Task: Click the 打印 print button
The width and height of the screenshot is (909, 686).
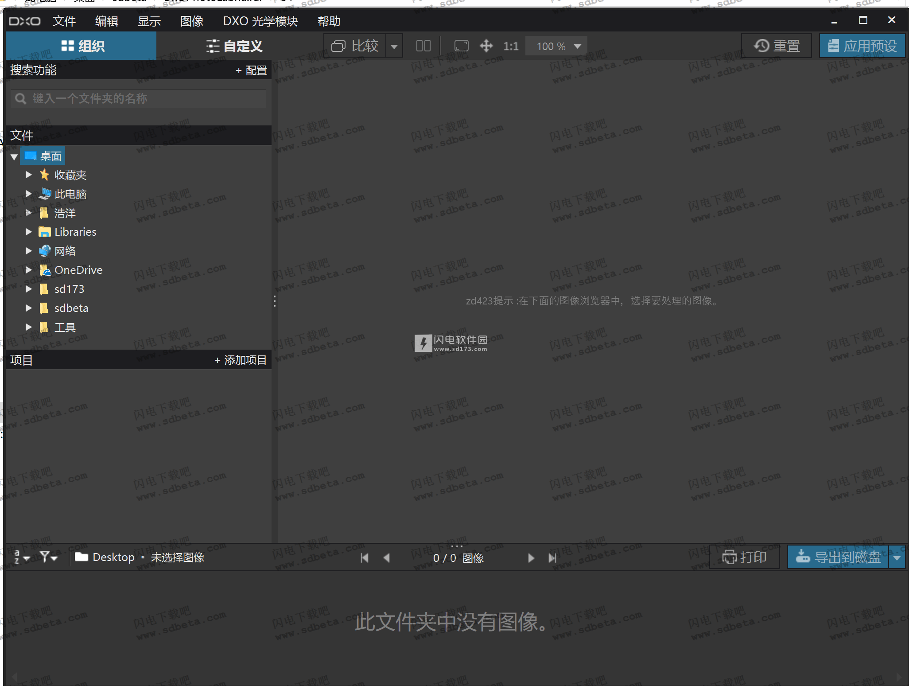Action: pyautogui.click(x=744, y=557)
